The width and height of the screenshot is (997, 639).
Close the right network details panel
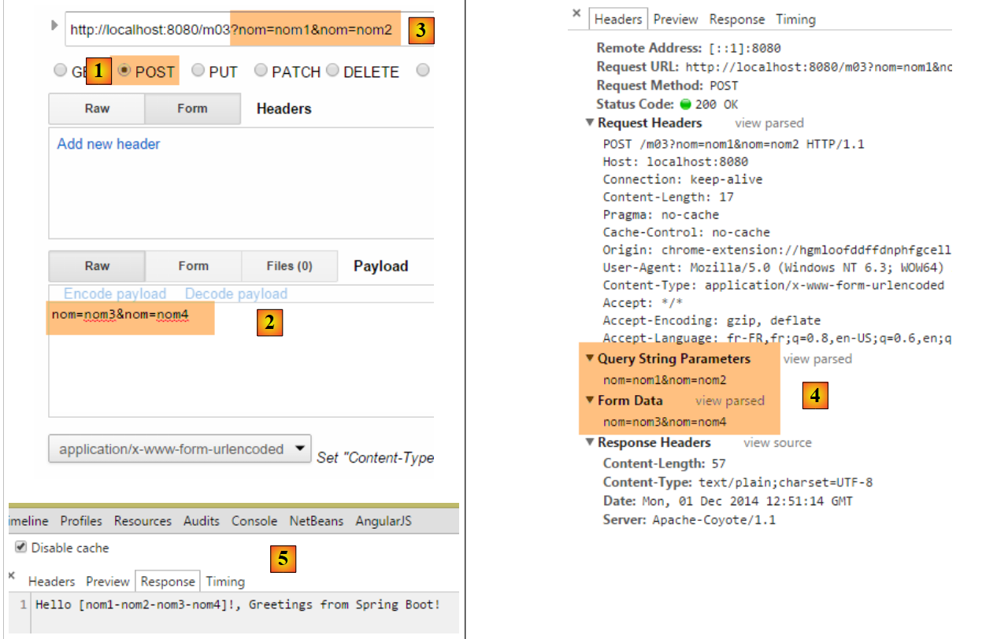[x=576, y=14]
